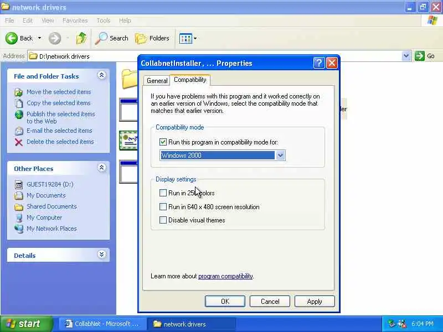Viewport: 443px width, 332px height.
Task: Uncheck Run this program in compatibility mode
Action: pos(163,142)
